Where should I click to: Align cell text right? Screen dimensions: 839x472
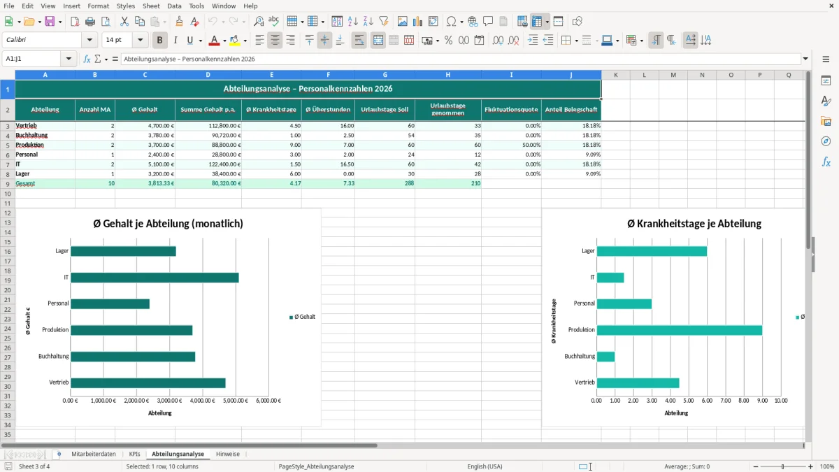(x=290, y=41)
